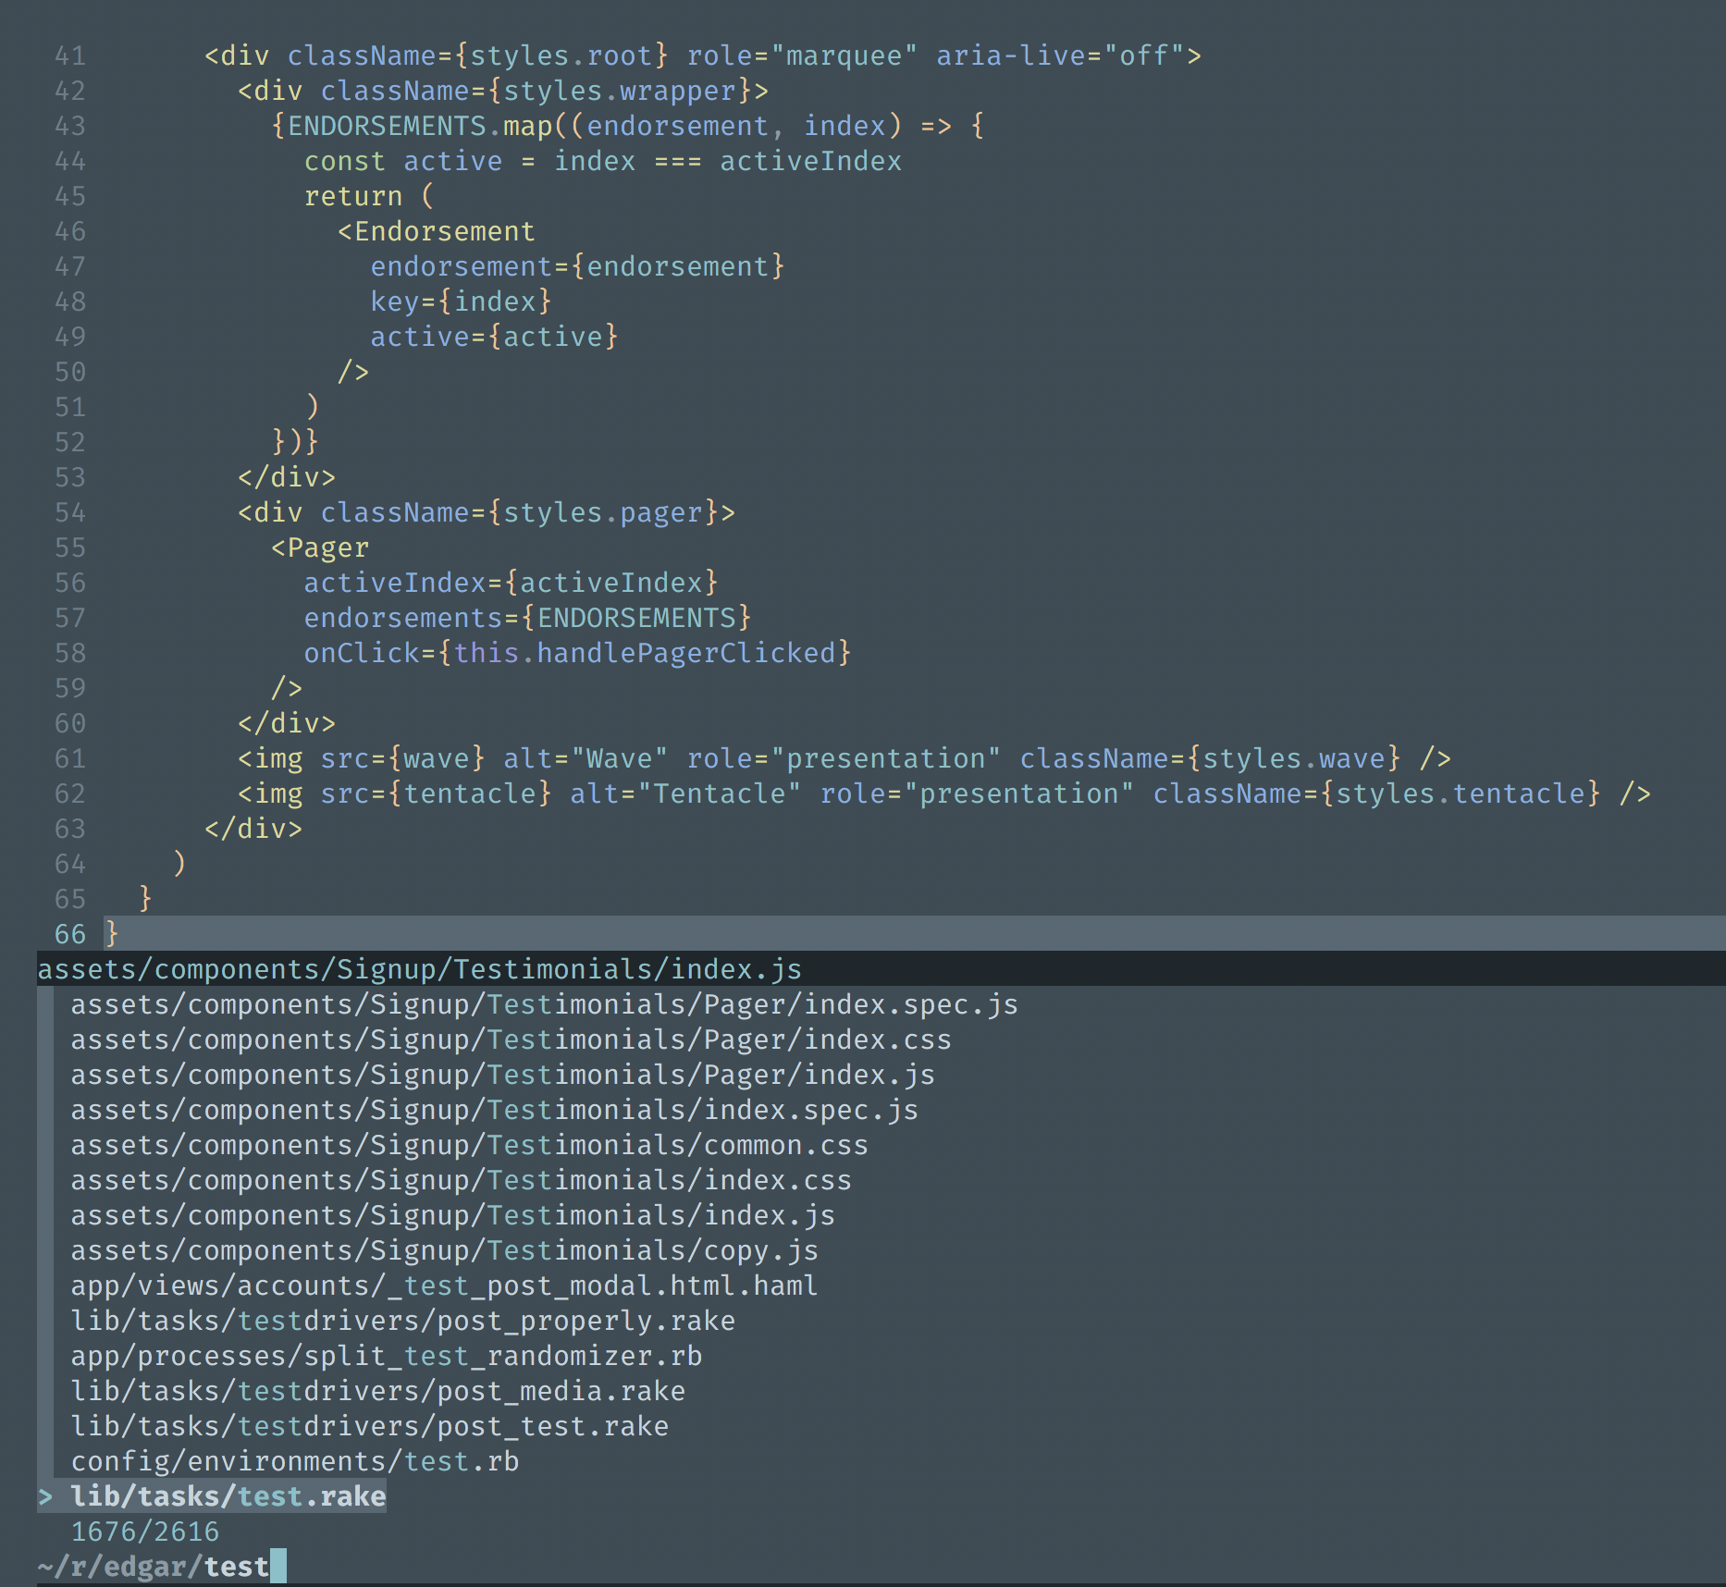The width and height of the screenshot is (1726, 1587).
Task: Select the lib/tasks/test.rake entry
Action: pyautogui.click(x=227, y=1495)
